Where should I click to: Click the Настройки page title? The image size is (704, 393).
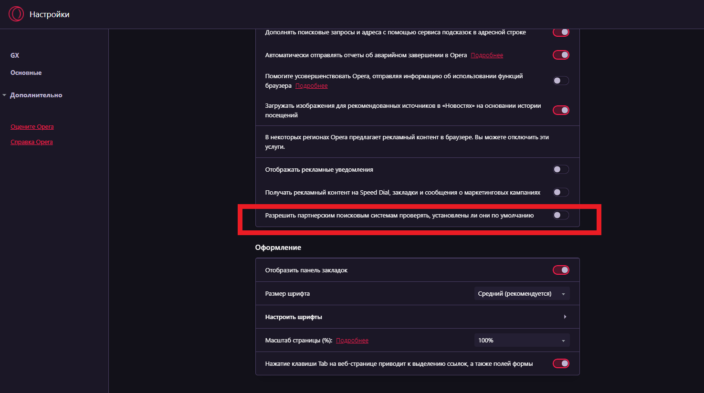pos(50,14)
